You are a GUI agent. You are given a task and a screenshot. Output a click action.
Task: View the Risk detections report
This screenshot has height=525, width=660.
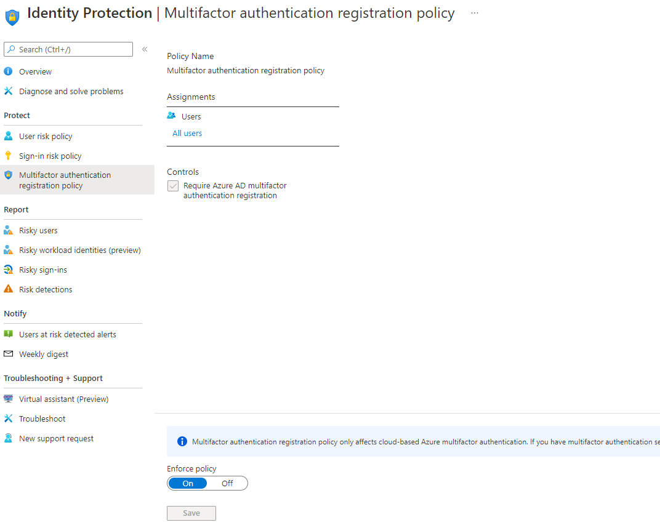point(46,289)
